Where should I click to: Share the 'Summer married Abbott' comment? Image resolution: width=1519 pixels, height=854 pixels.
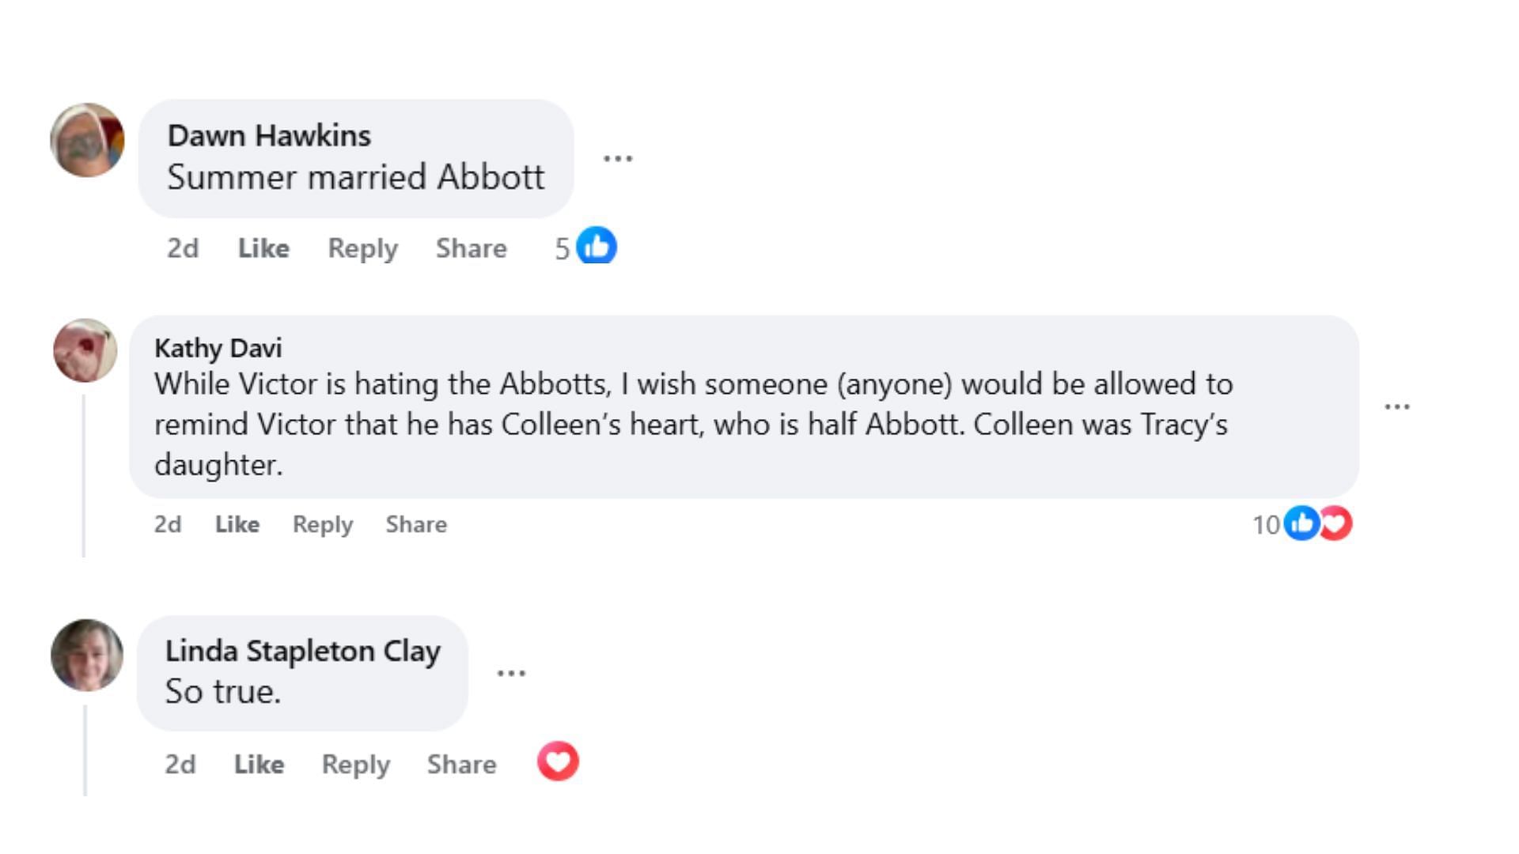coord(471,248)
